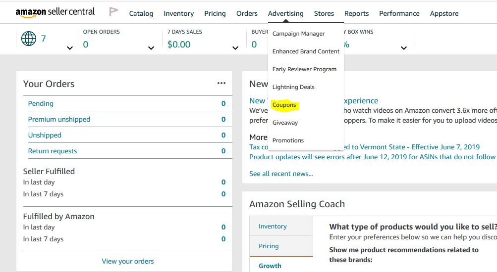Open the Reports menu
Image resolution: width=497 pixels, height=272 pixels.
tap(357, 14)
